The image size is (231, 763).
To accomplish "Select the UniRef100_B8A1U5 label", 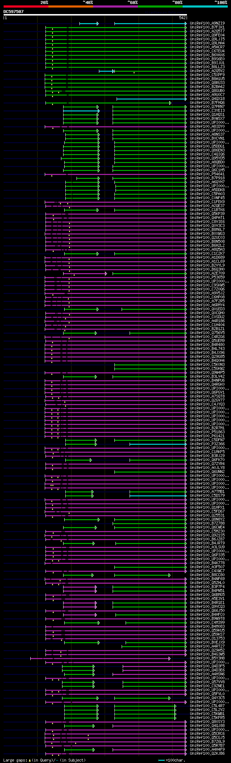I will pyautogui.click(x=207, y=79).
